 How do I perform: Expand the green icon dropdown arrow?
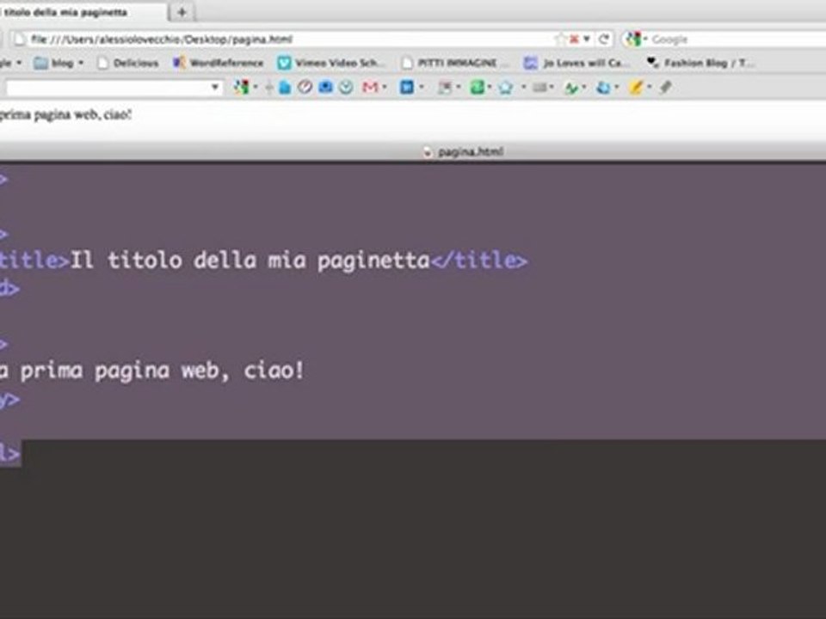[x=489, y=87]
